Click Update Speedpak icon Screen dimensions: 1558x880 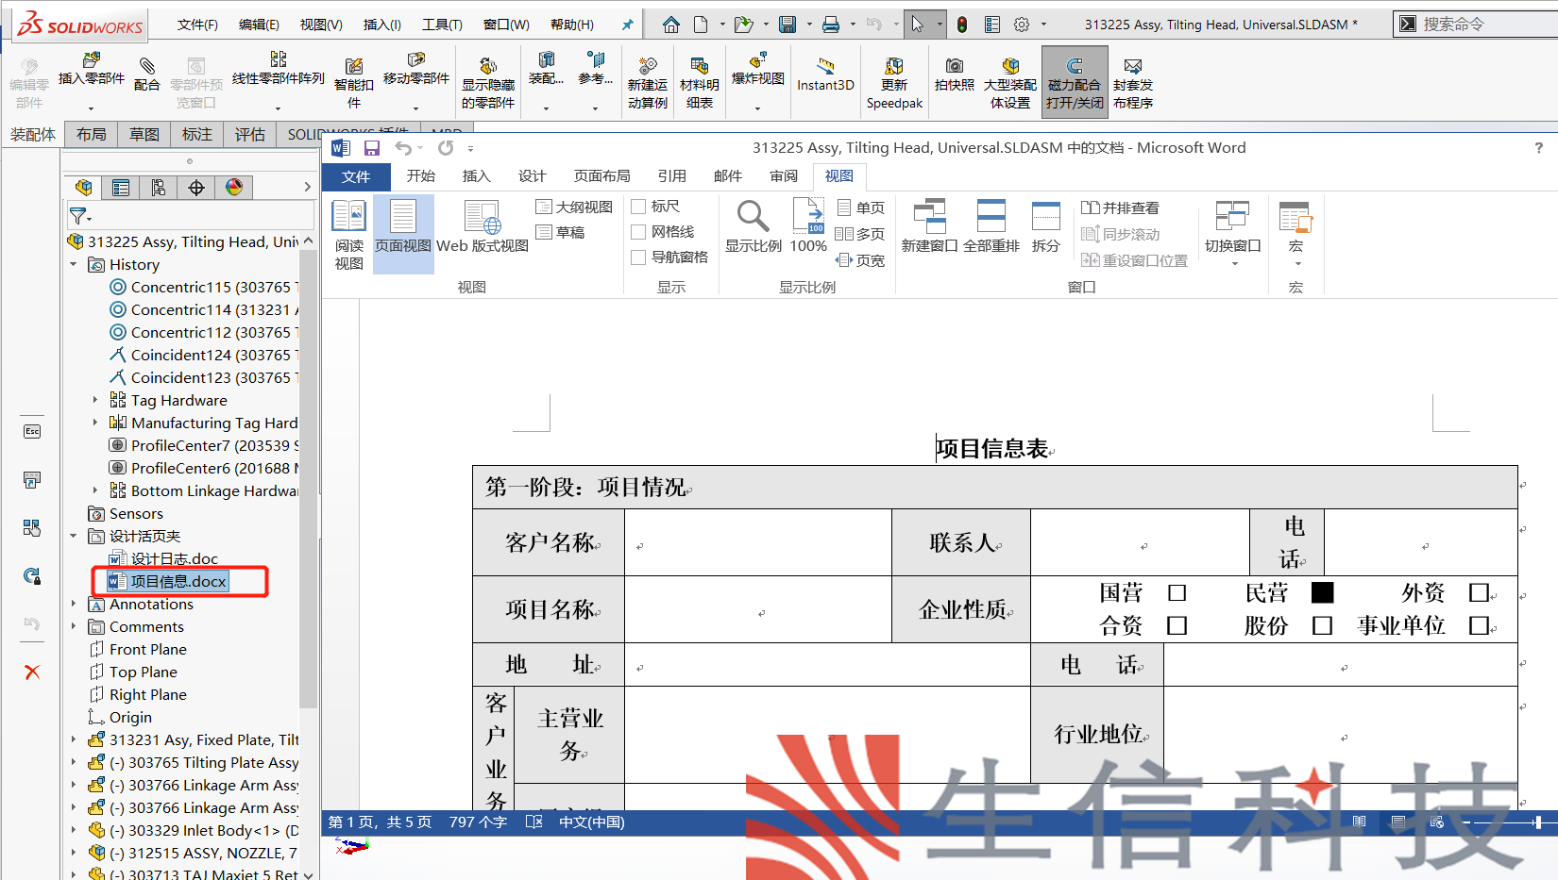tap(894, 82)
